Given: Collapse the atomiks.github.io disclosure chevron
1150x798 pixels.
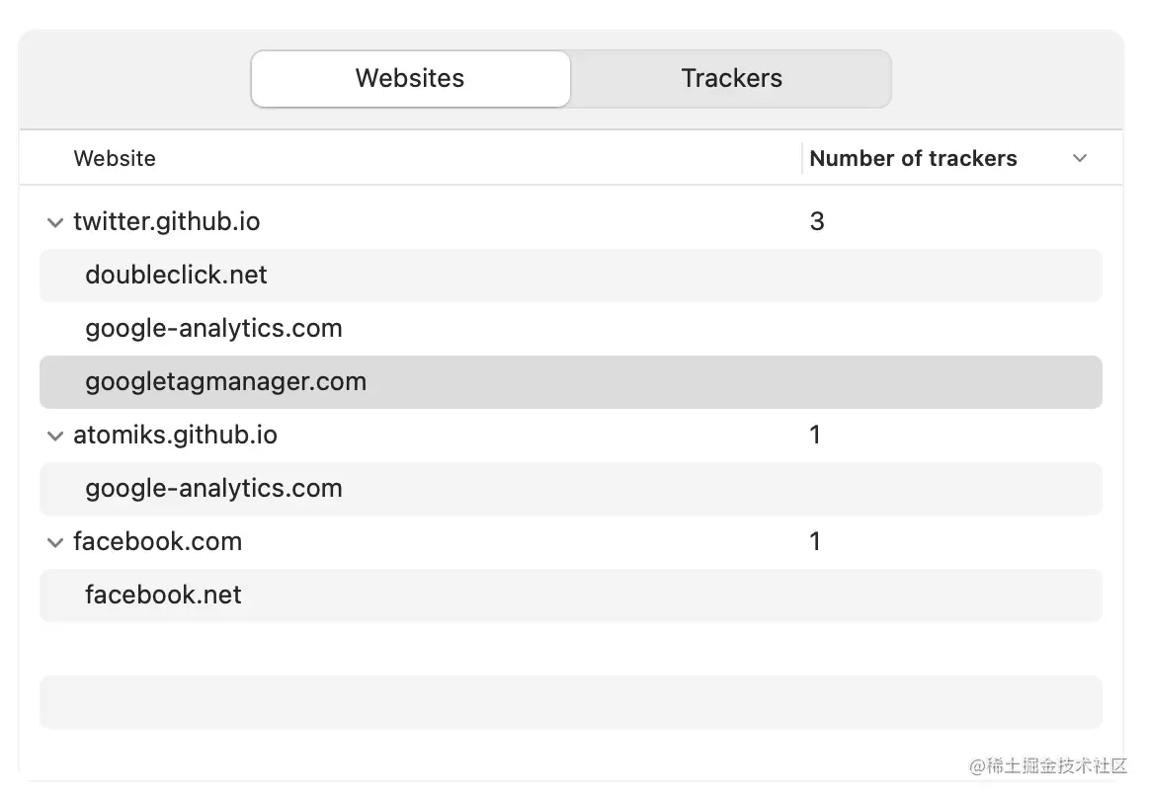Looking at the screenshot, I should pos(54,436).
